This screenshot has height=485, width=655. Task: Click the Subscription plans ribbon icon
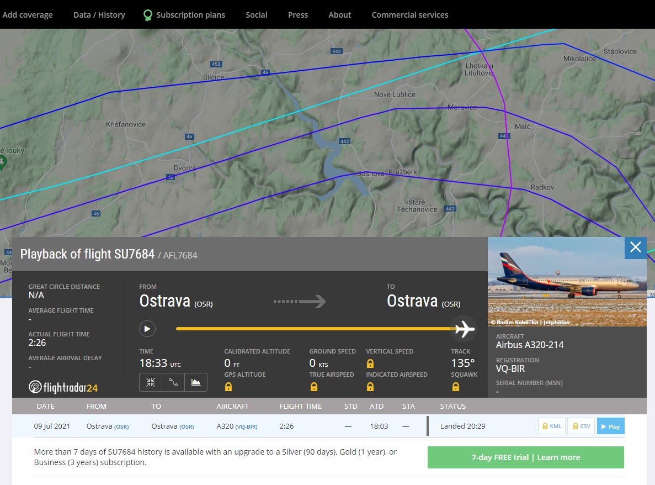pyautogui.click(x=147, y=15)
